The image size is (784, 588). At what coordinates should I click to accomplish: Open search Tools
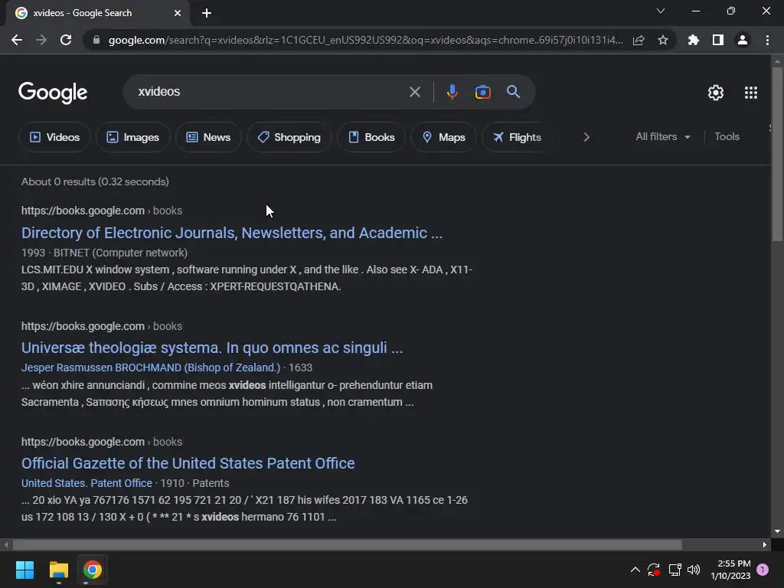tap(727, 136)
